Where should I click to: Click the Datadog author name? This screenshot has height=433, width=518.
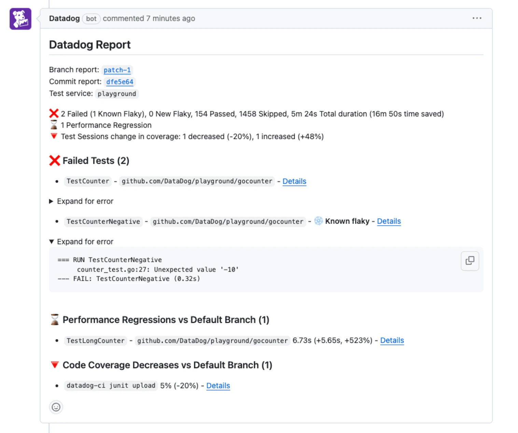click(64, 18)
